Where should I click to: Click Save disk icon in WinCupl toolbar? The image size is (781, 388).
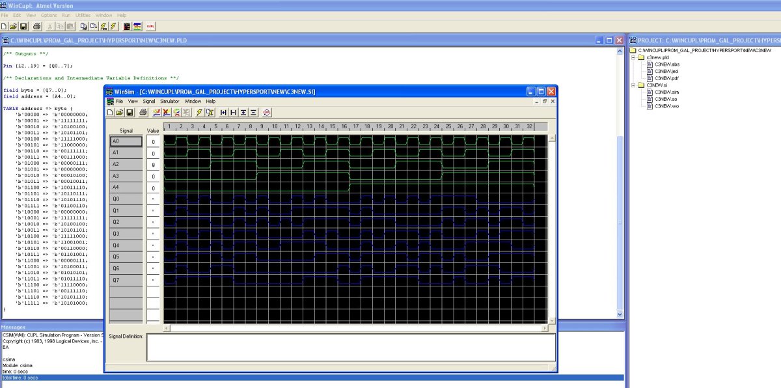[x=23, y=26]
